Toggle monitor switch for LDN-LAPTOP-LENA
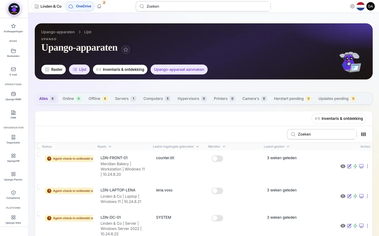Image resolution: width=379 pixels, height=236 pixels. coord(217,191)
